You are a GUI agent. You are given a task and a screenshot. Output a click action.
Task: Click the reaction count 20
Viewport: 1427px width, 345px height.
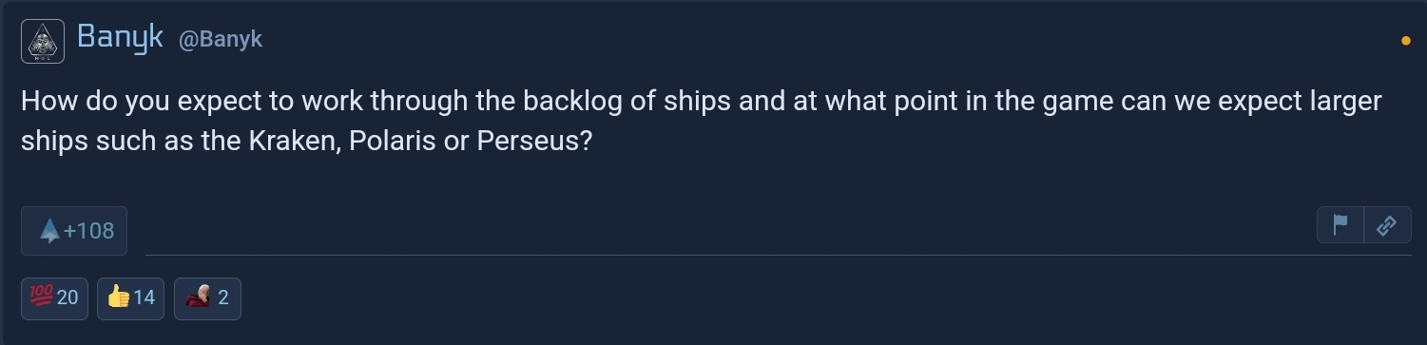[67, 297]
